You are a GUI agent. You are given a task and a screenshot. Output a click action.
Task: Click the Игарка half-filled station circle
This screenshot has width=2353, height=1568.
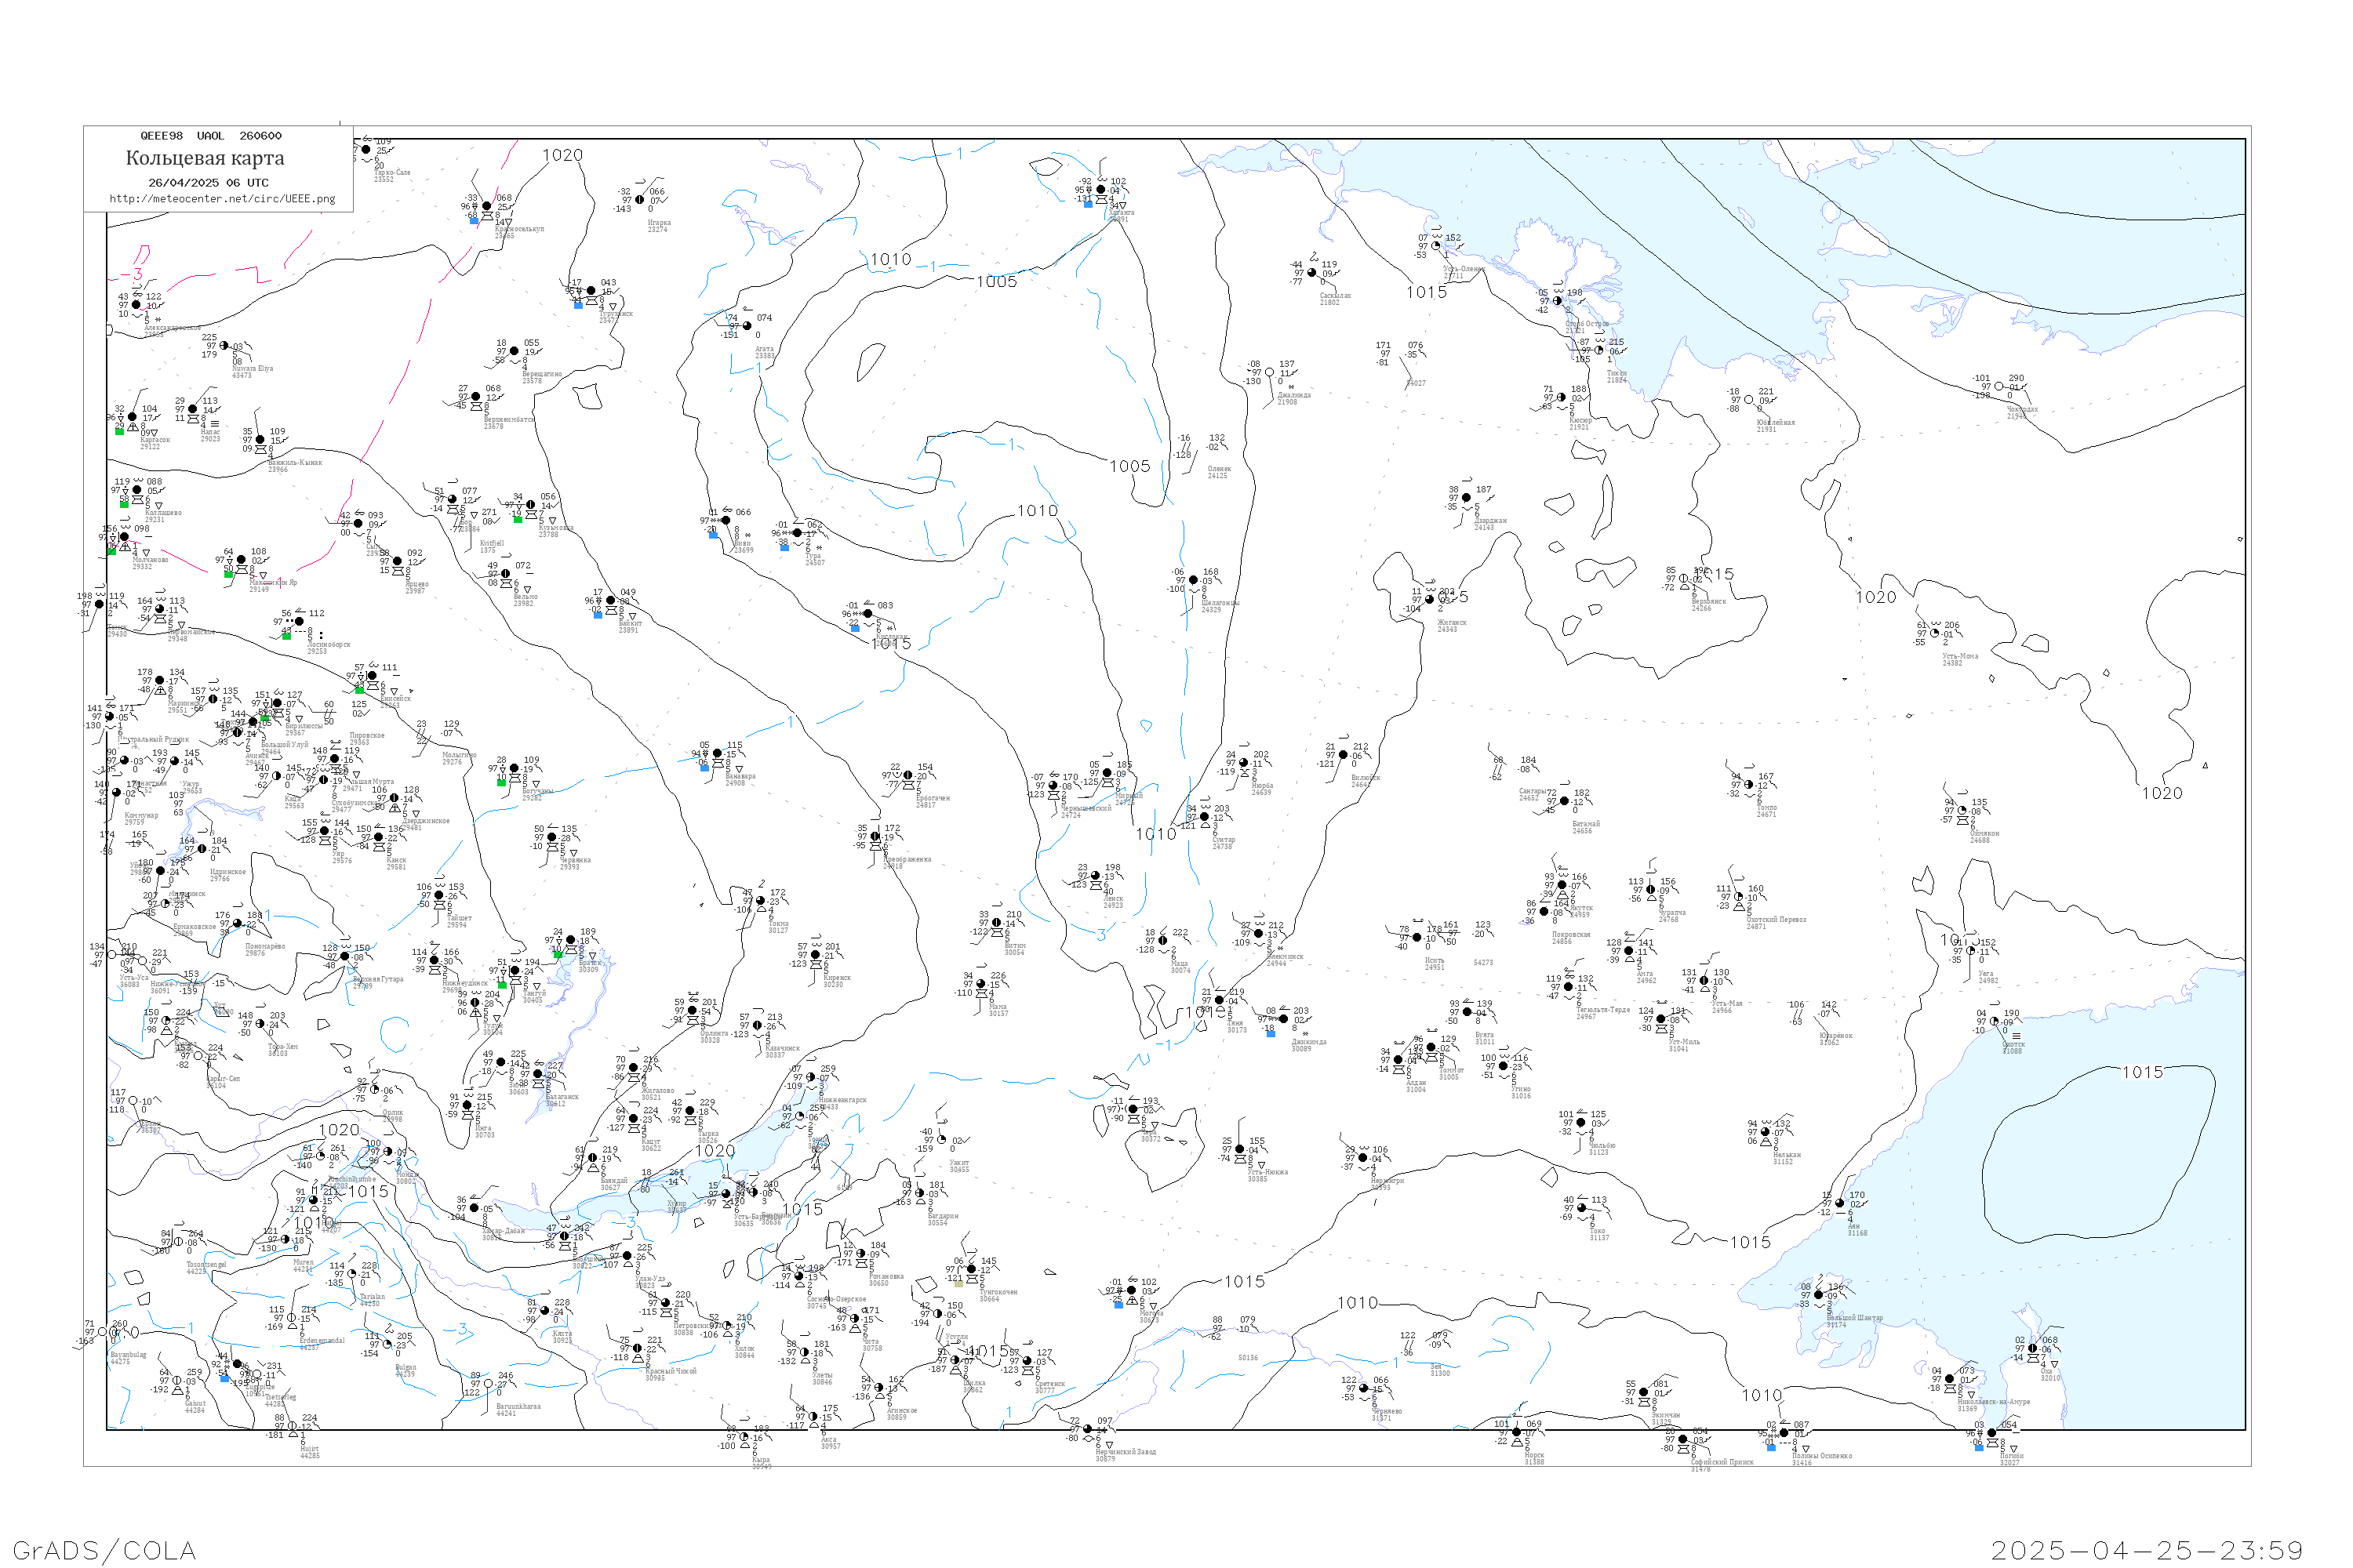pos(640,200)
